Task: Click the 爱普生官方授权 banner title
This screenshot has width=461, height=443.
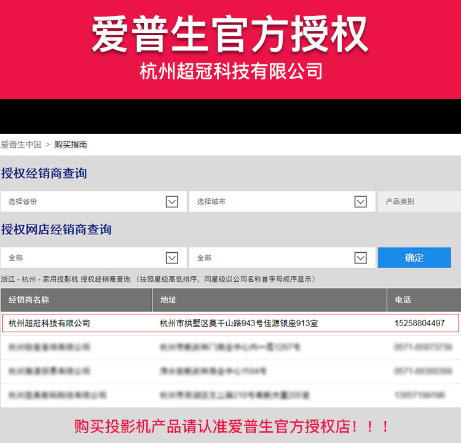Action: pos(230,34)
